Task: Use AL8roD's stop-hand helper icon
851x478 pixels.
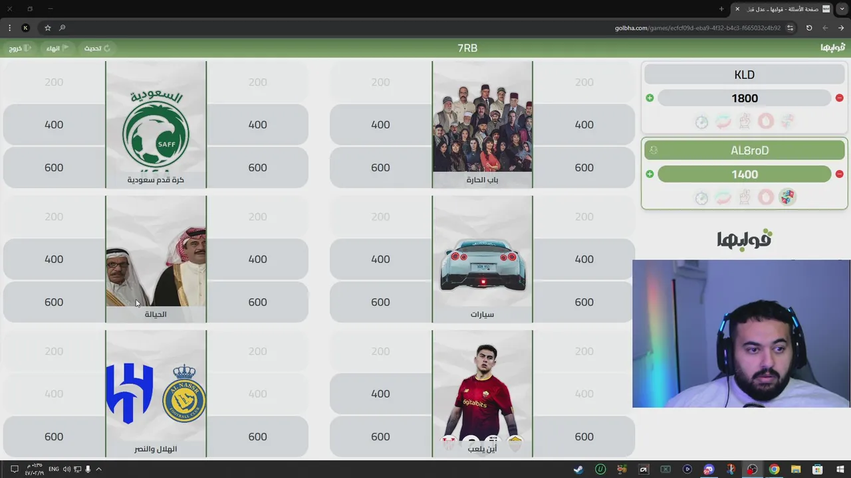Action: click(766, 197)
